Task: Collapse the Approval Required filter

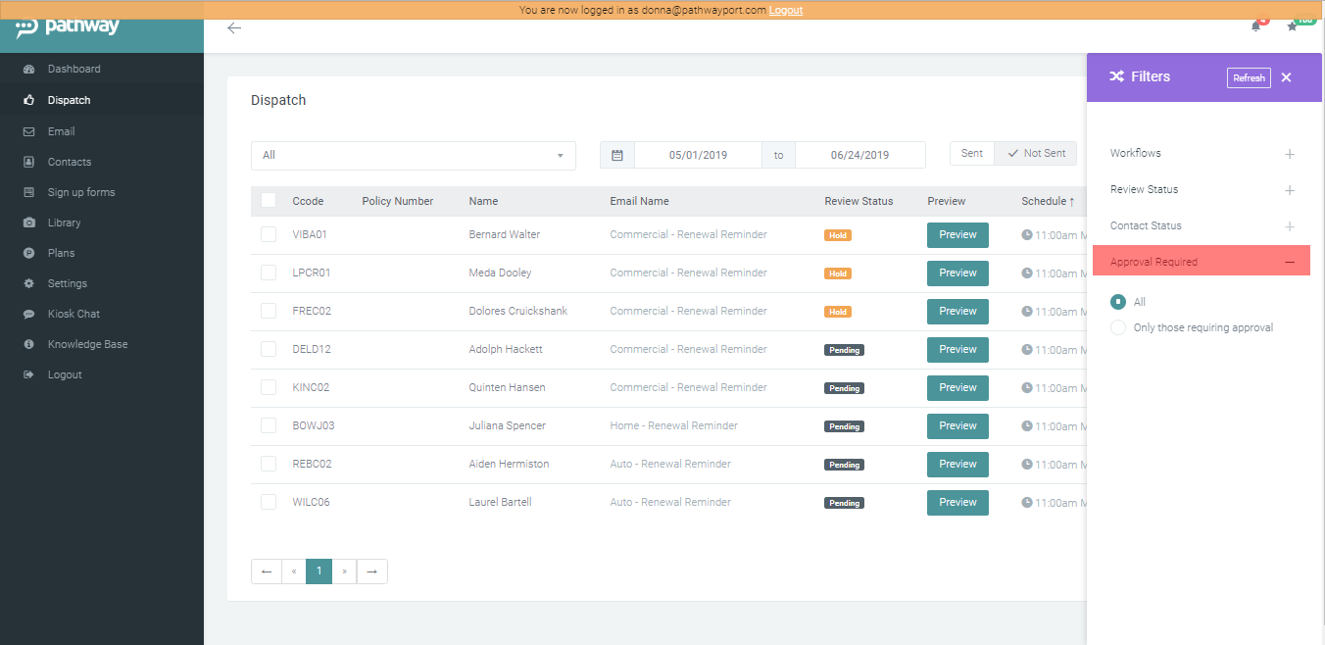Action: (x=1290, y=260)
